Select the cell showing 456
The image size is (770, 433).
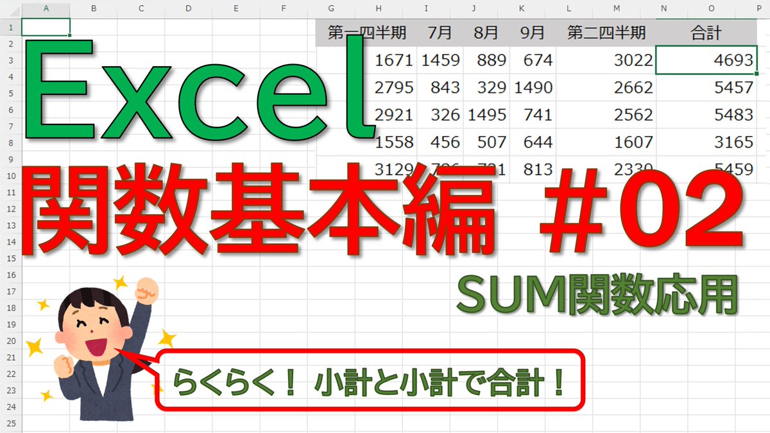pyautogui.click(x=440, y=142)
